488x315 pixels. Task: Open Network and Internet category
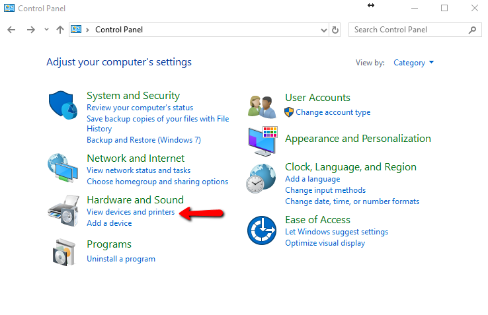(x=136, y=158)
